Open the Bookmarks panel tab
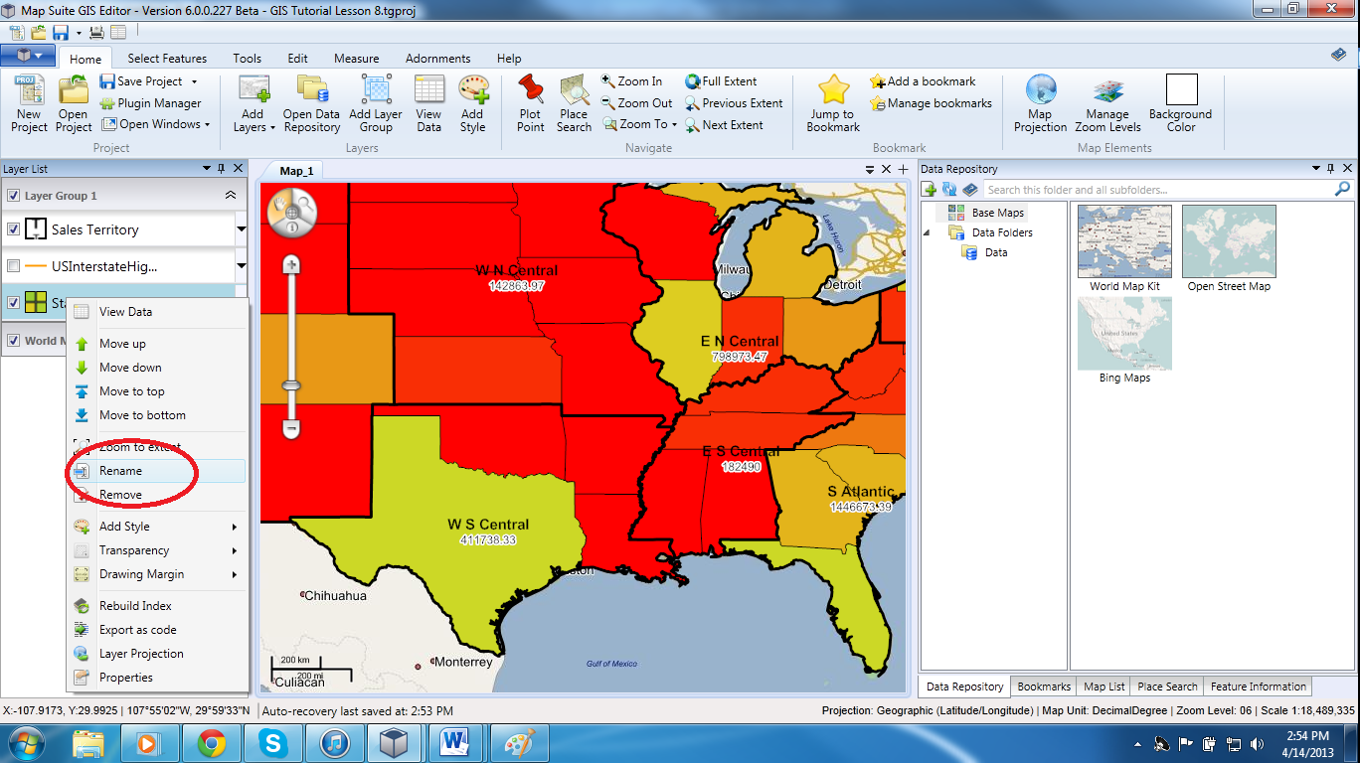This screenshot has height=763, width=1360. coord(1044,687)
